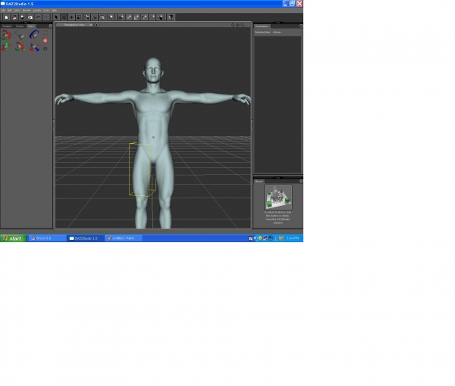Click the red-green orbit camera icon
The image size is (455, 386).
[x=6, y=35]
